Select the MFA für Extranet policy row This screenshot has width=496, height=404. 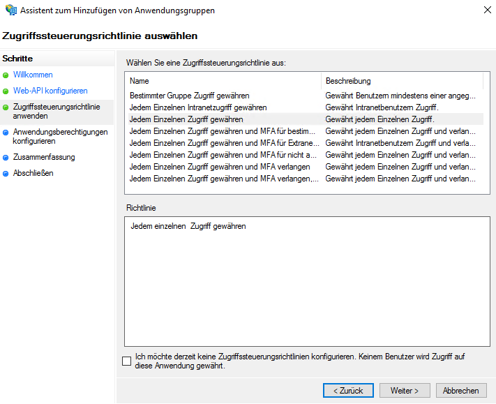[x=225, y=143]
